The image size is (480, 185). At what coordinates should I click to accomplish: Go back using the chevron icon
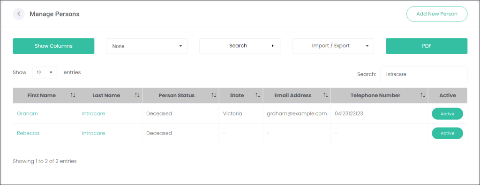pos(19,14)
